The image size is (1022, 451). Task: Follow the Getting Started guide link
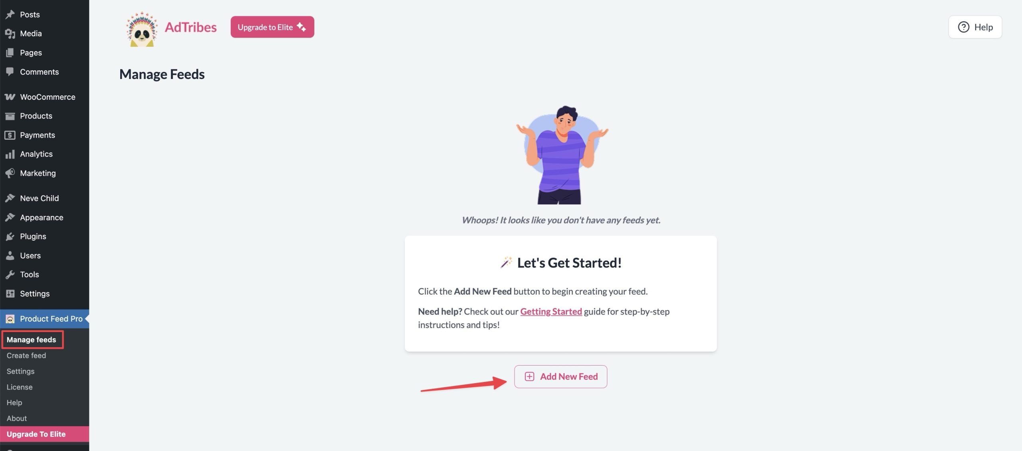pos(551,311)
